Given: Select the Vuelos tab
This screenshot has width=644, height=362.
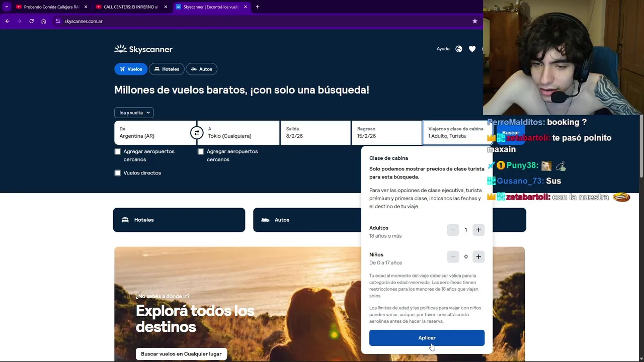Looking at the screenshot, I should (x=131, y=69).
